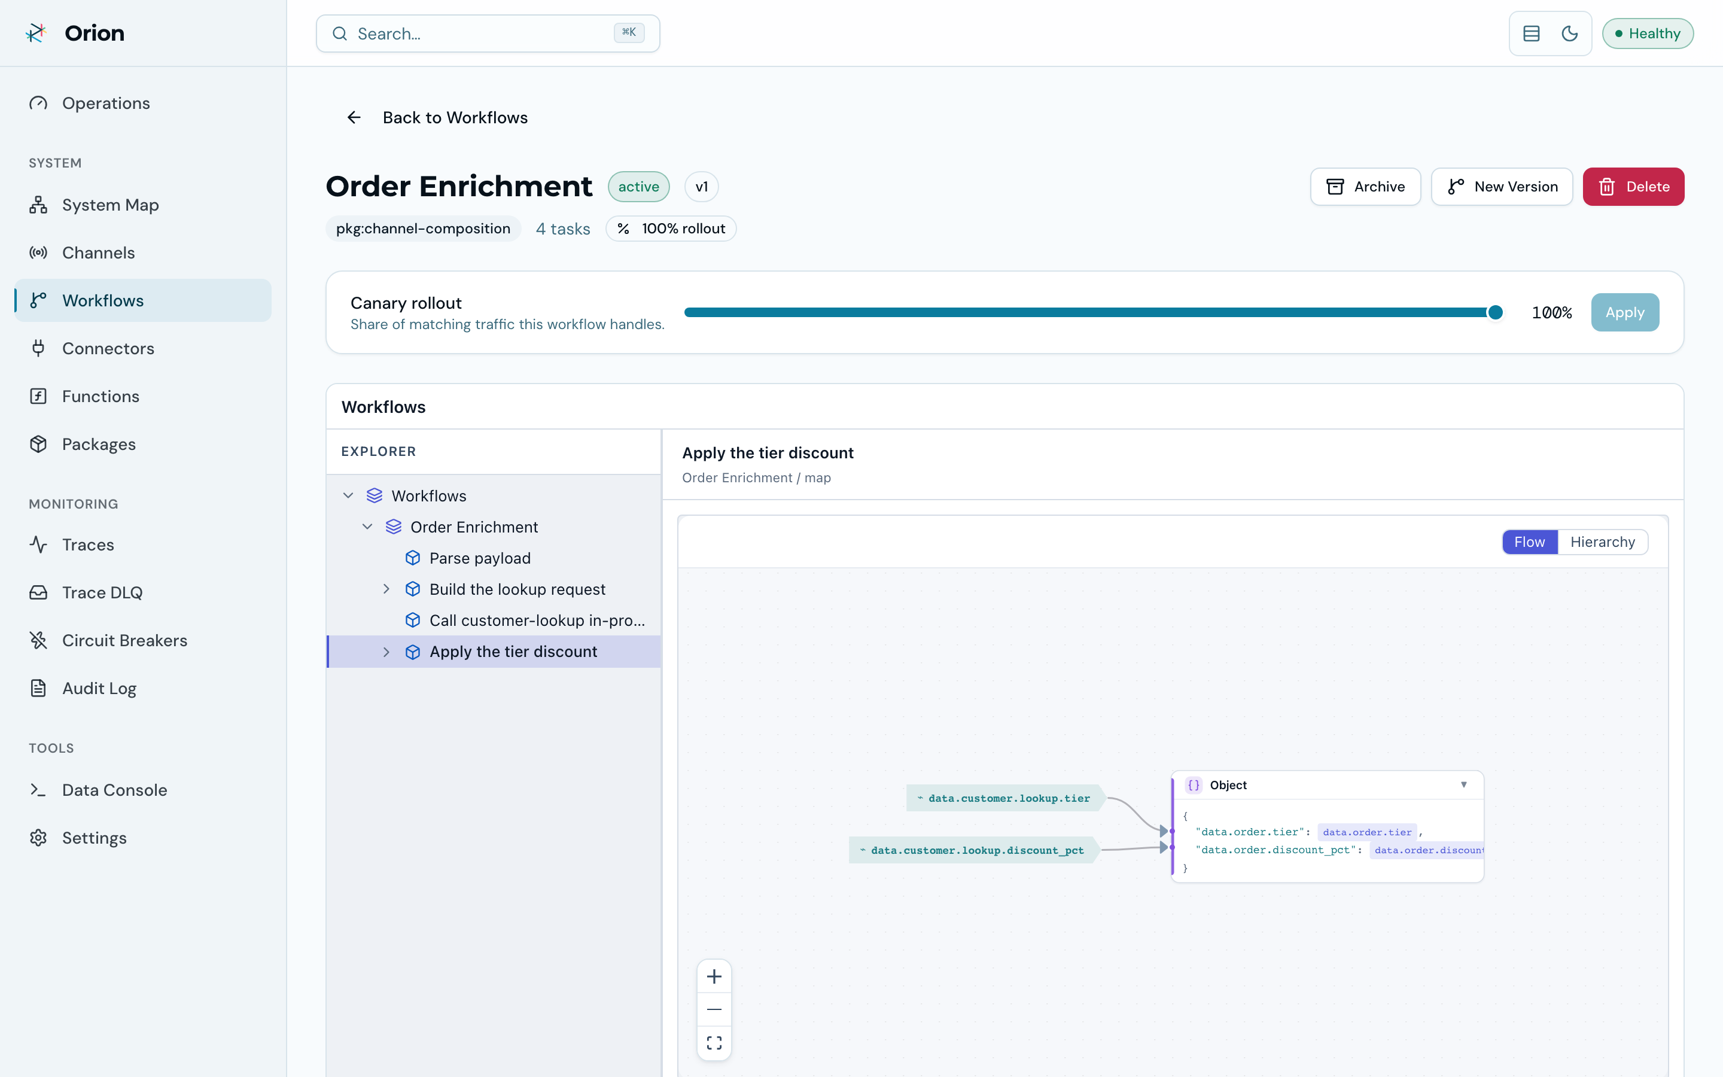Viewport: 1723px width, 1077px height.
Task: Click the pkg:channel-composition tag
Action: click(x=424, y=229)
